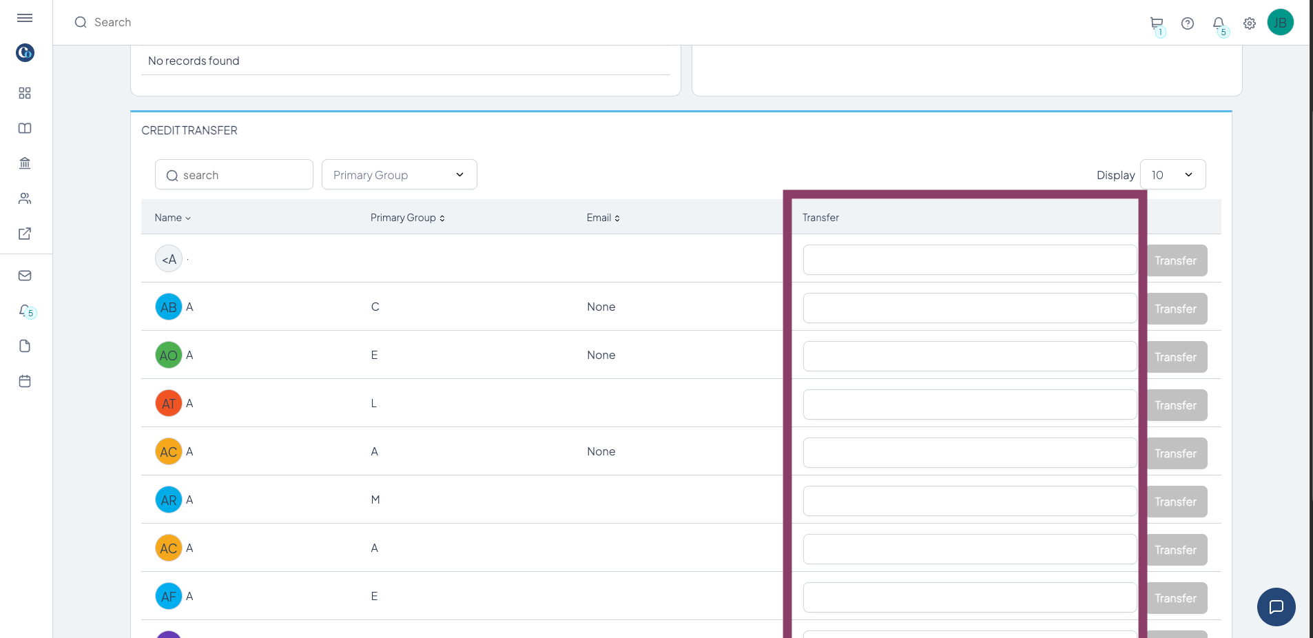Open the calendar icon in the sidebar

pyautogui.click(x=25, y=381)
